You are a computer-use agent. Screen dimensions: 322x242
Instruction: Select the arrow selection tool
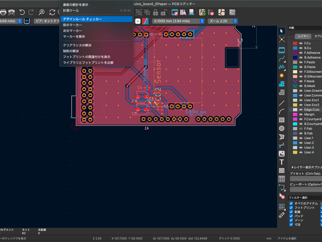click(x=282, y=31)
